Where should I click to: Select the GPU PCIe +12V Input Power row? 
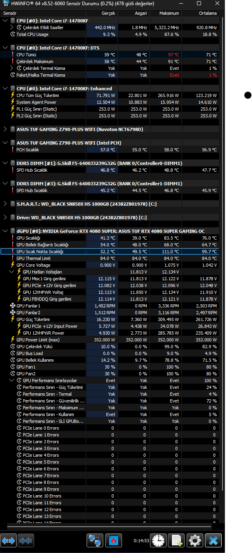click(x=110, y=326)
